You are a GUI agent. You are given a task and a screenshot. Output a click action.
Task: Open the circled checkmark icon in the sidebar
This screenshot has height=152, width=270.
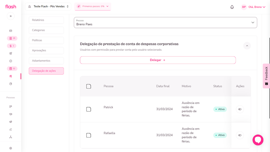pos(11,61)
